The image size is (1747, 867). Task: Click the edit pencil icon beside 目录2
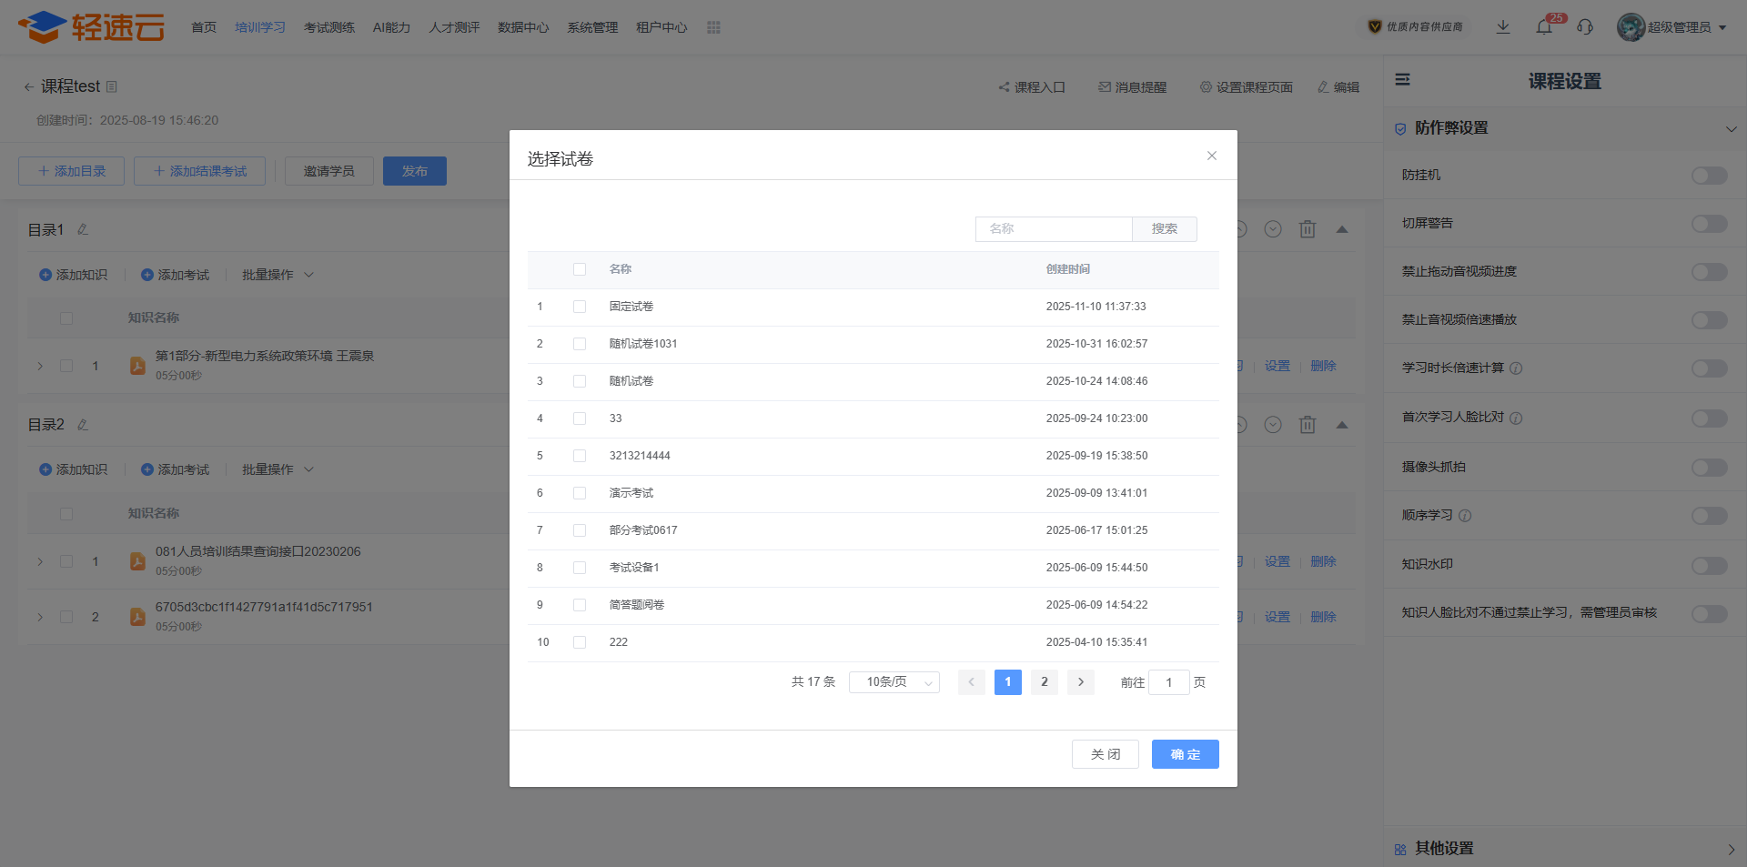[x=83, y=425]
